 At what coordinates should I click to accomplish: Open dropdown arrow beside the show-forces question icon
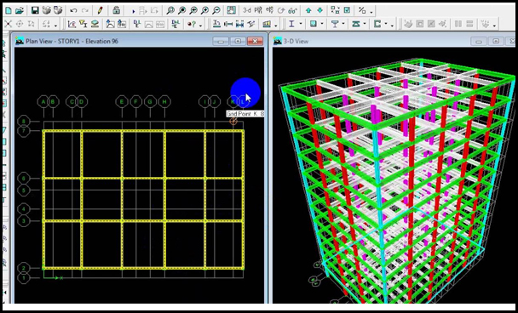click(202, 25)
